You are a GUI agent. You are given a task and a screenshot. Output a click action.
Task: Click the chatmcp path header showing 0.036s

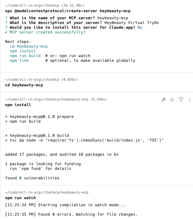pyautogui.click(x=41, y=80)
